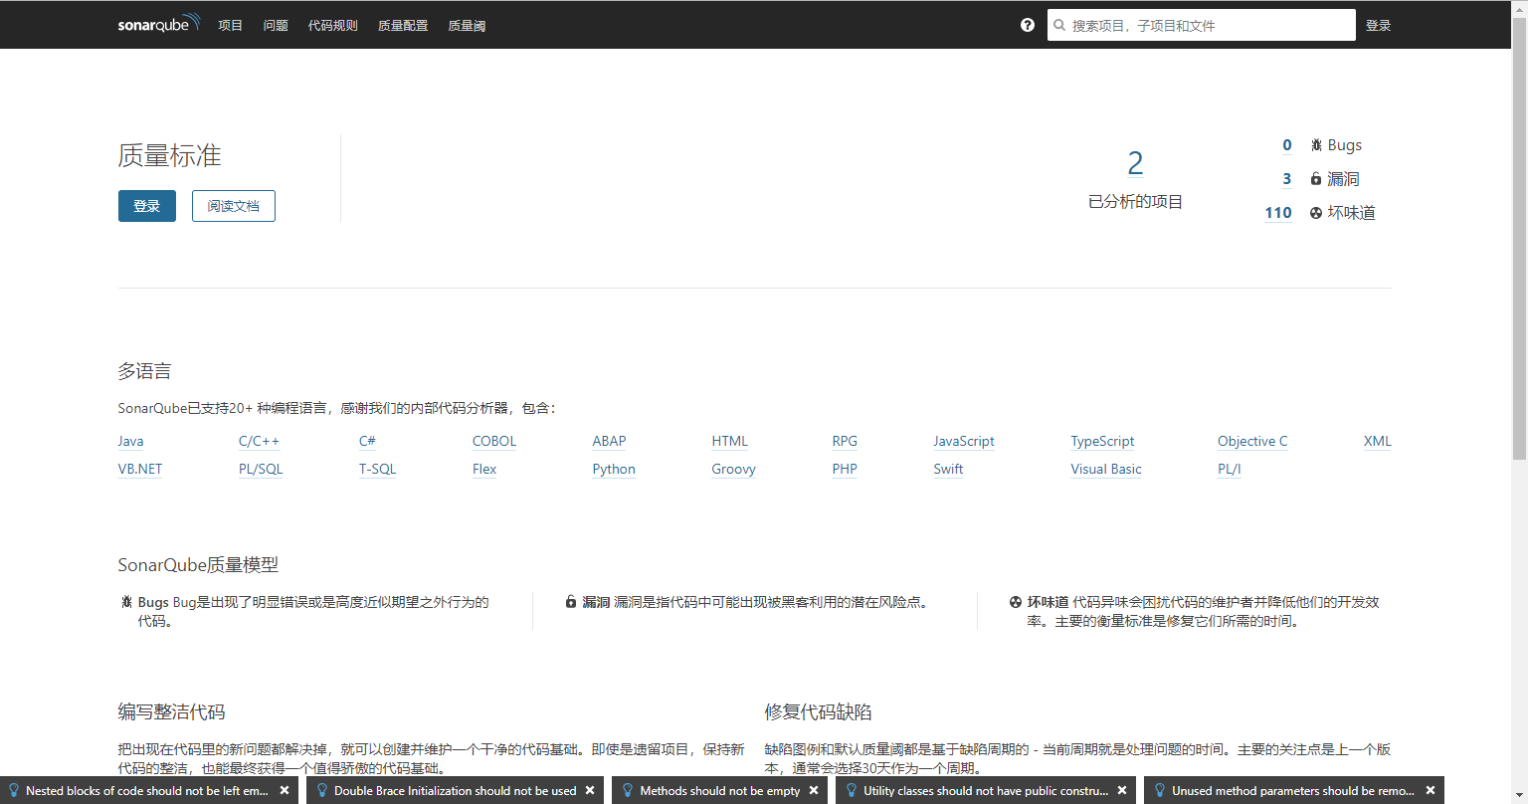This screenshot has height=804, width=1528.
Task: Open the C/C++ language link
Action: click(259, 441)
